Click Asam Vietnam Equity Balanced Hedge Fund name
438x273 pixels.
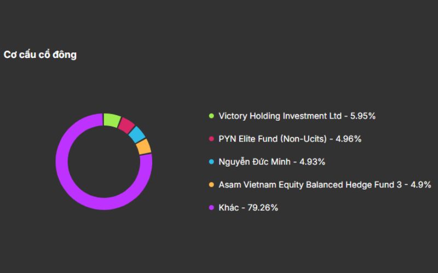pyautogui.click(x=310, y=185)
